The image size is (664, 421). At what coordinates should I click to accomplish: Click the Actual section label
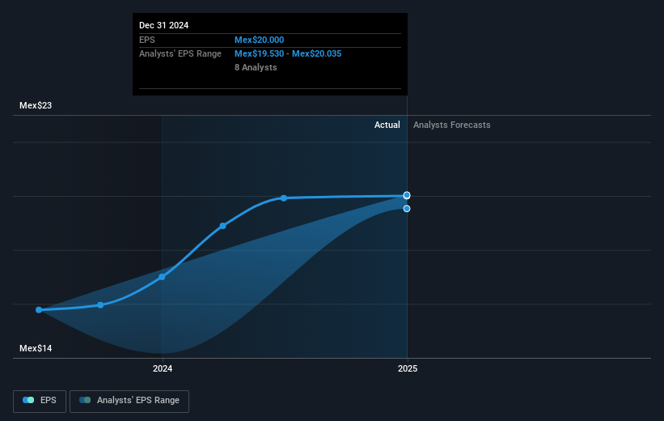pyautogui.click(x=387, y=125)
